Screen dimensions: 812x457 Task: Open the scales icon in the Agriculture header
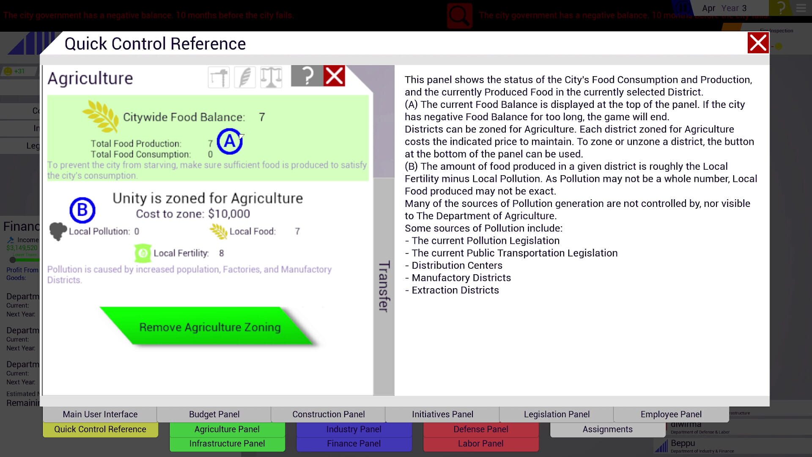coord(271,77)
